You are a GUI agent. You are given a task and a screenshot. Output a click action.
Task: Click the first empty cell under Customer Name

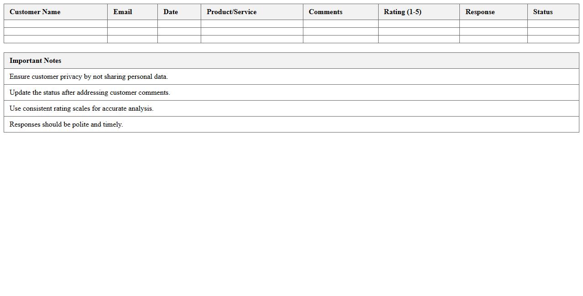56,24
